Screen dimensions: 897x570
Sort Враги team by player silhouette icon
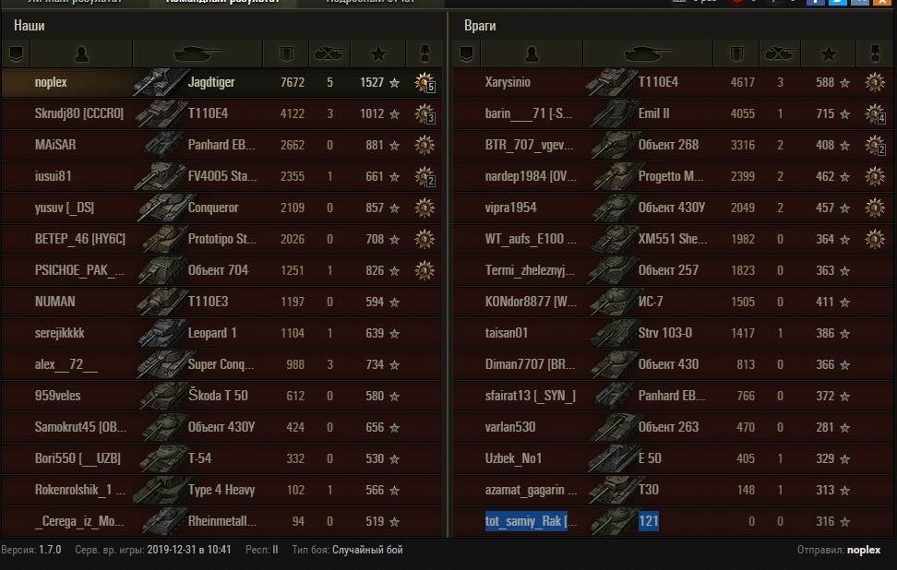532,54
